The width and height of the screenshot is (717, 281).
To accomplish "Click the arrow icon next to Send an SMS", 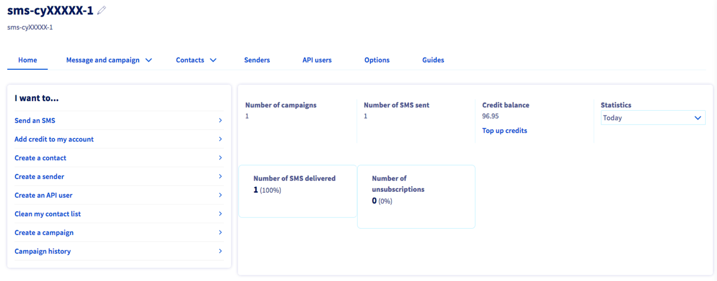I will 220,121.
